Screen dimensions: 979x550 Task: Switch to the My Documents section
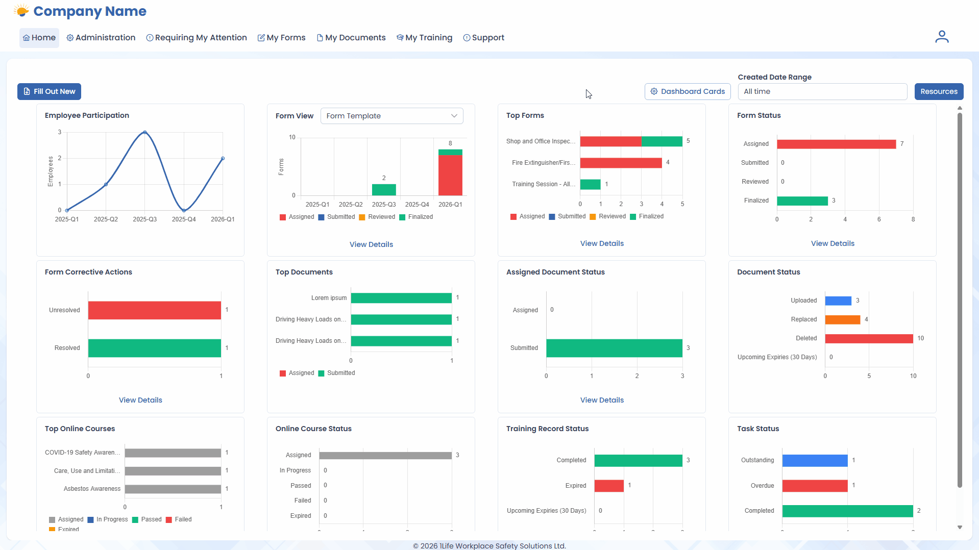[x=351, y=37]
